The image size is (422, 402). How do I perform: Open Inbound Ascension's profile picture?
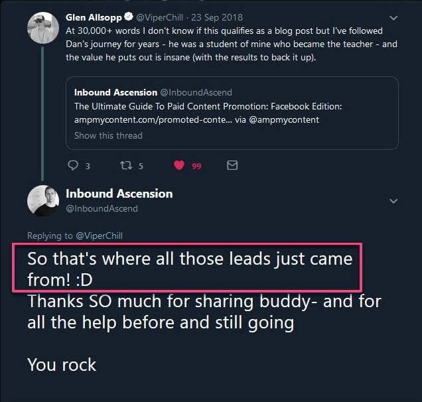(x=42, y=200)
